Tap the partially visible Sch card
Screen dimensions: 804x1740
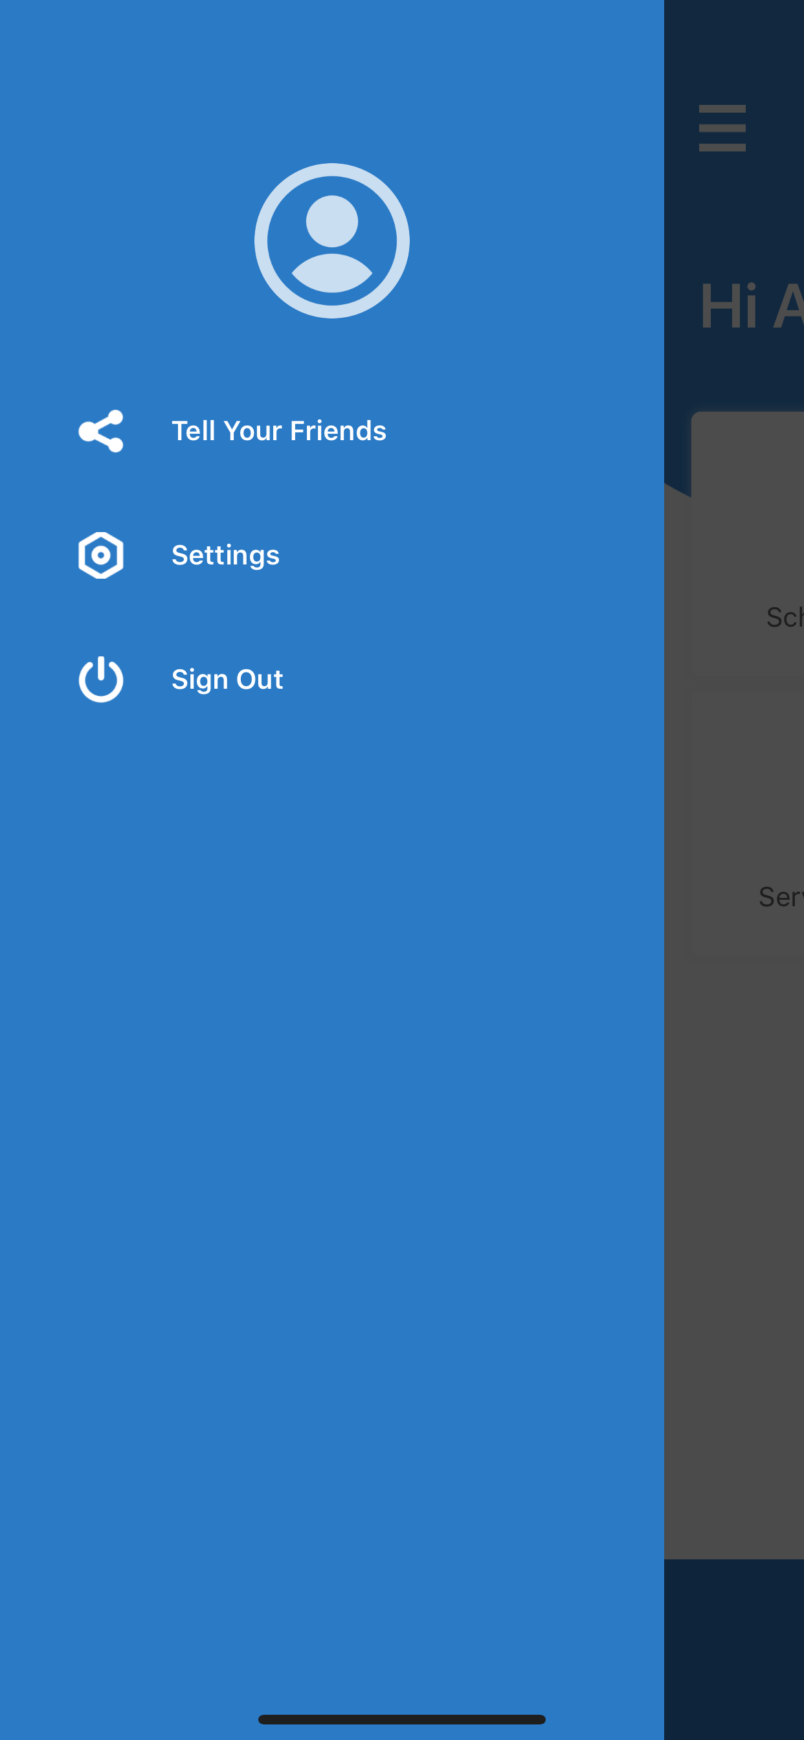point(747,545)
